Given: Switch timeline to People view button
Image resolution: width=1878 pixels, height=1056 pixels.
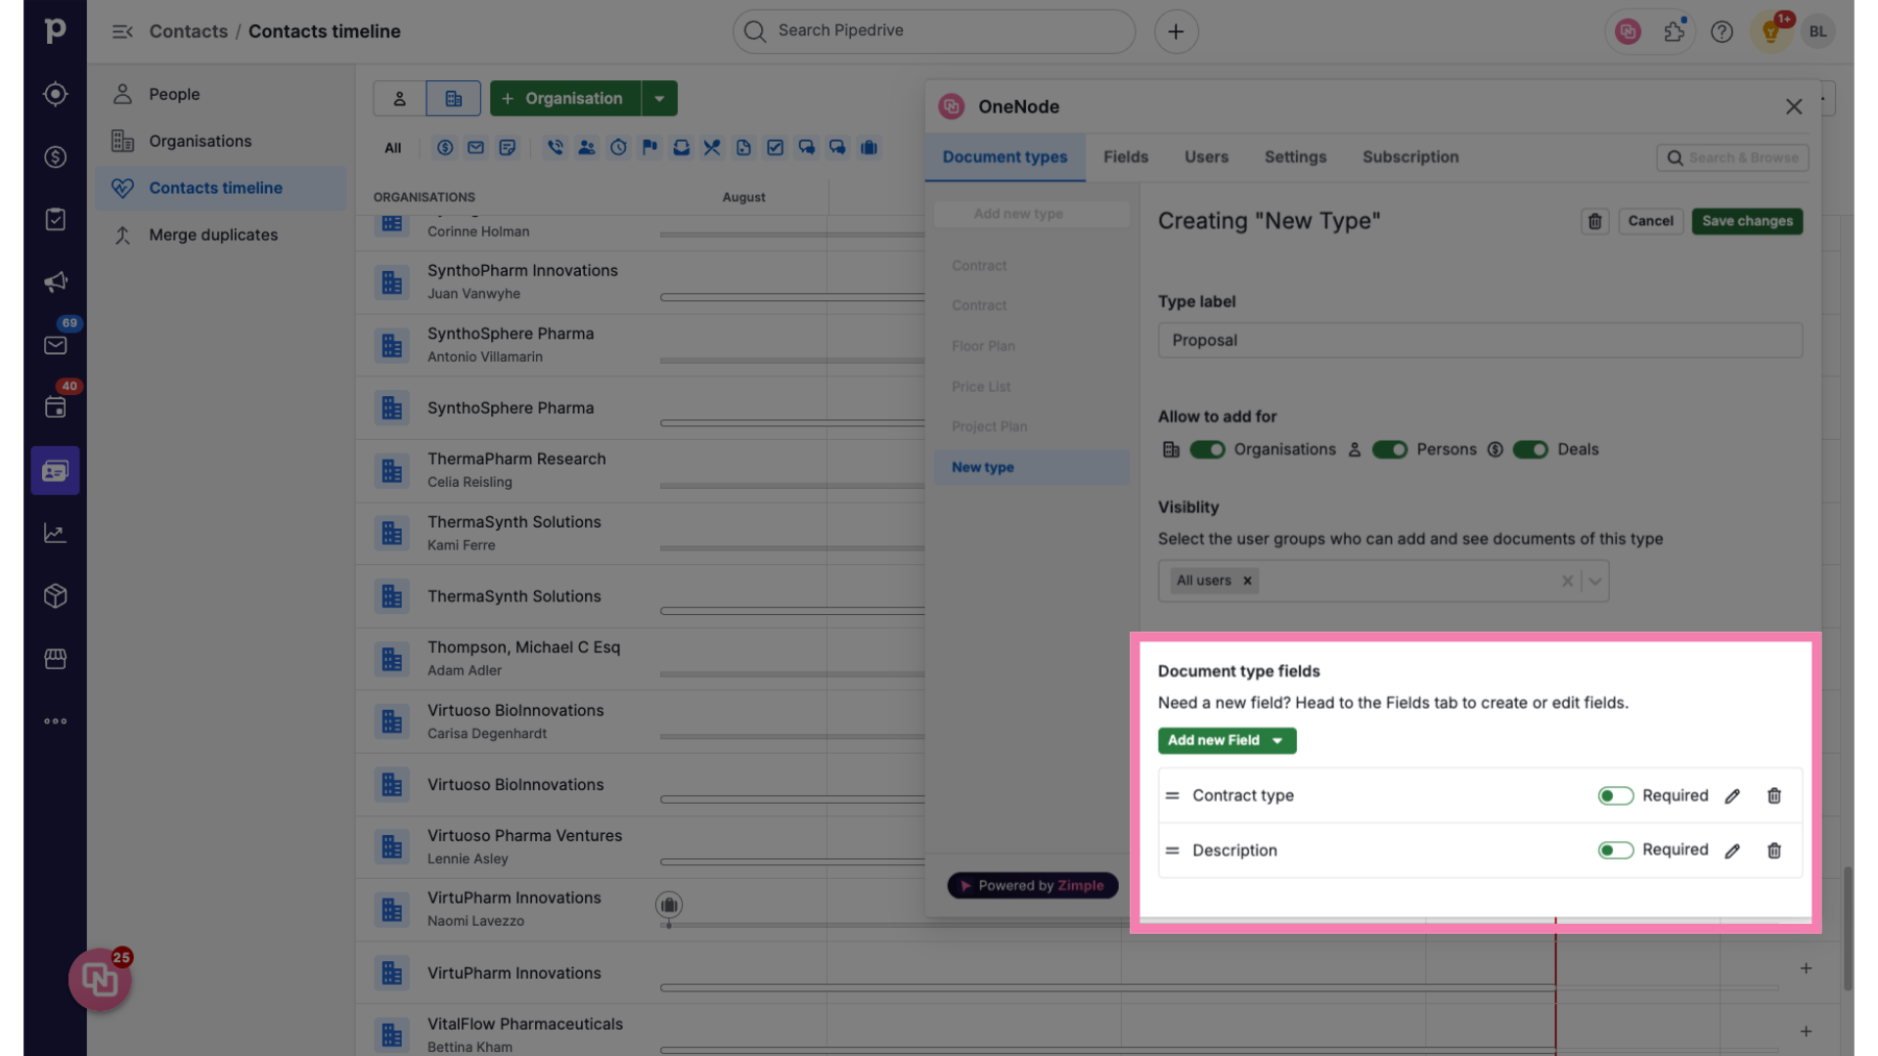Looking at the screenshot, I should (399, 99).
